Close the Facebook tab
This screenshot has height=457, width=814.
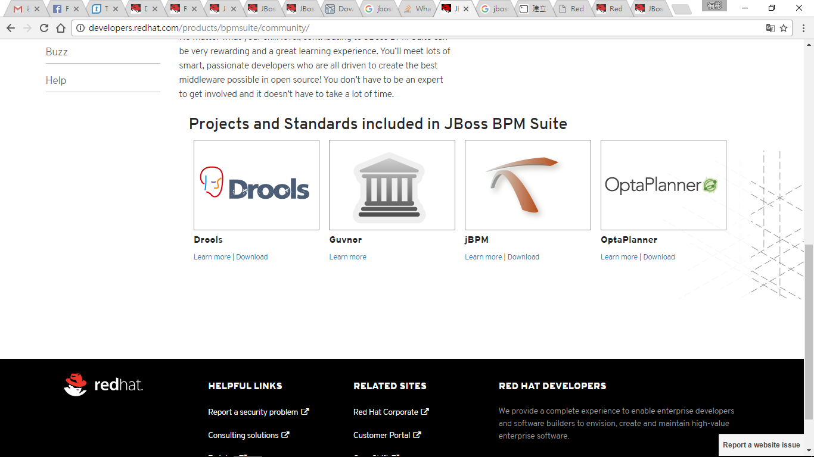[76, 9]
